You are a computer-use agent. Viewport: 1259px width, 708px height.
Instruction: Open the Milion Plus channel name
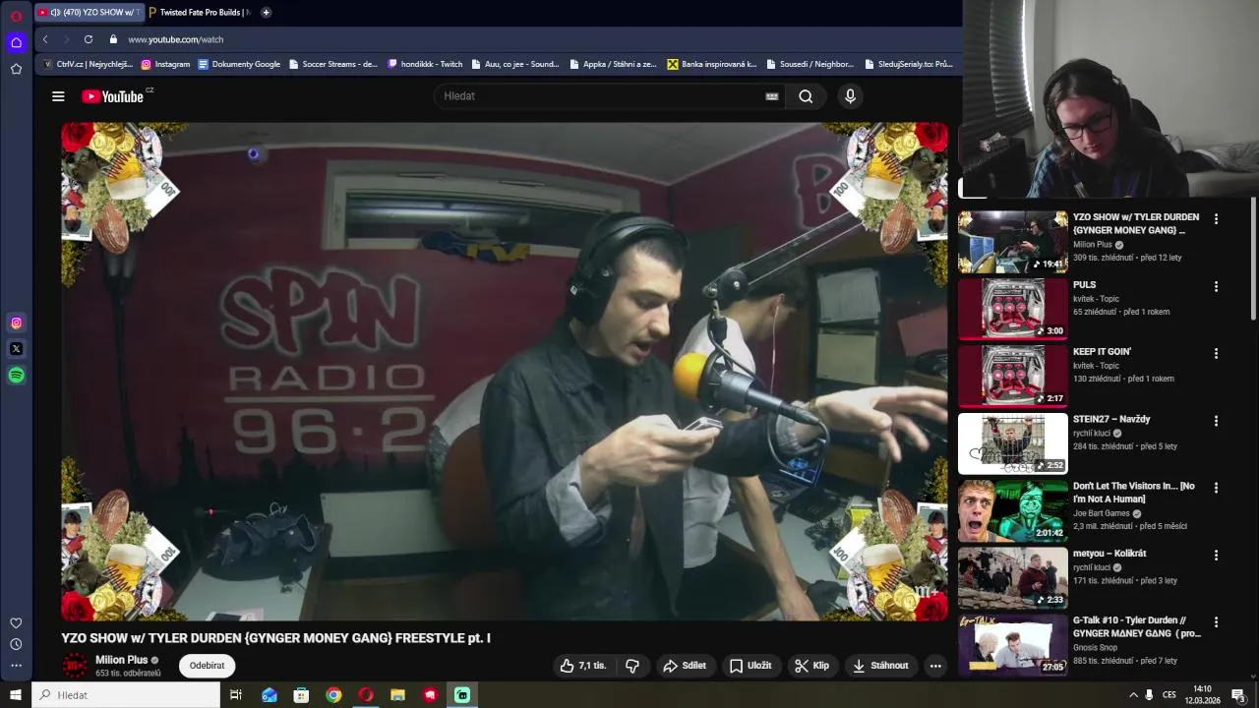point(121,660)
